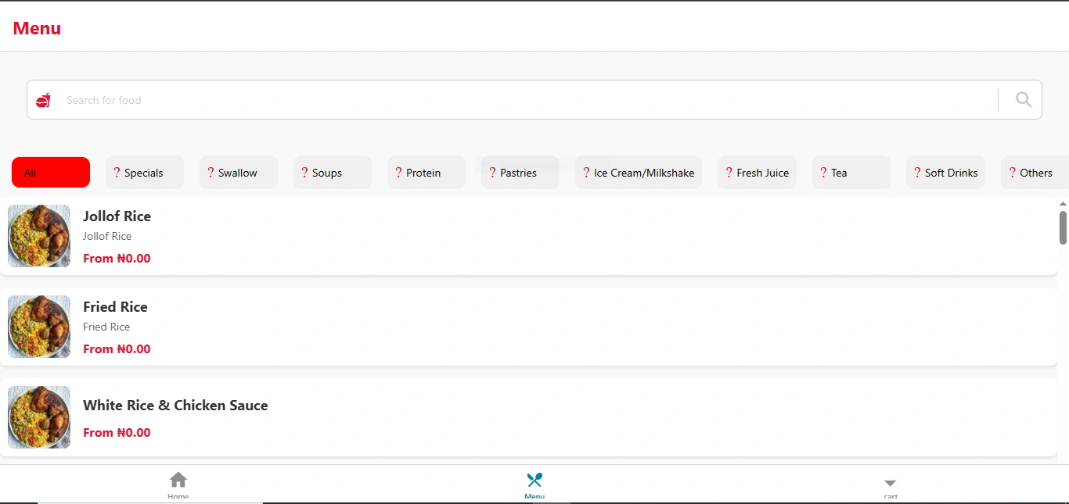Image resolution: width=1069 pixels, height=504 pixels.
Task: Open White Rice & Chicken Sauce thumbnail
Action: tap(39, 417)
